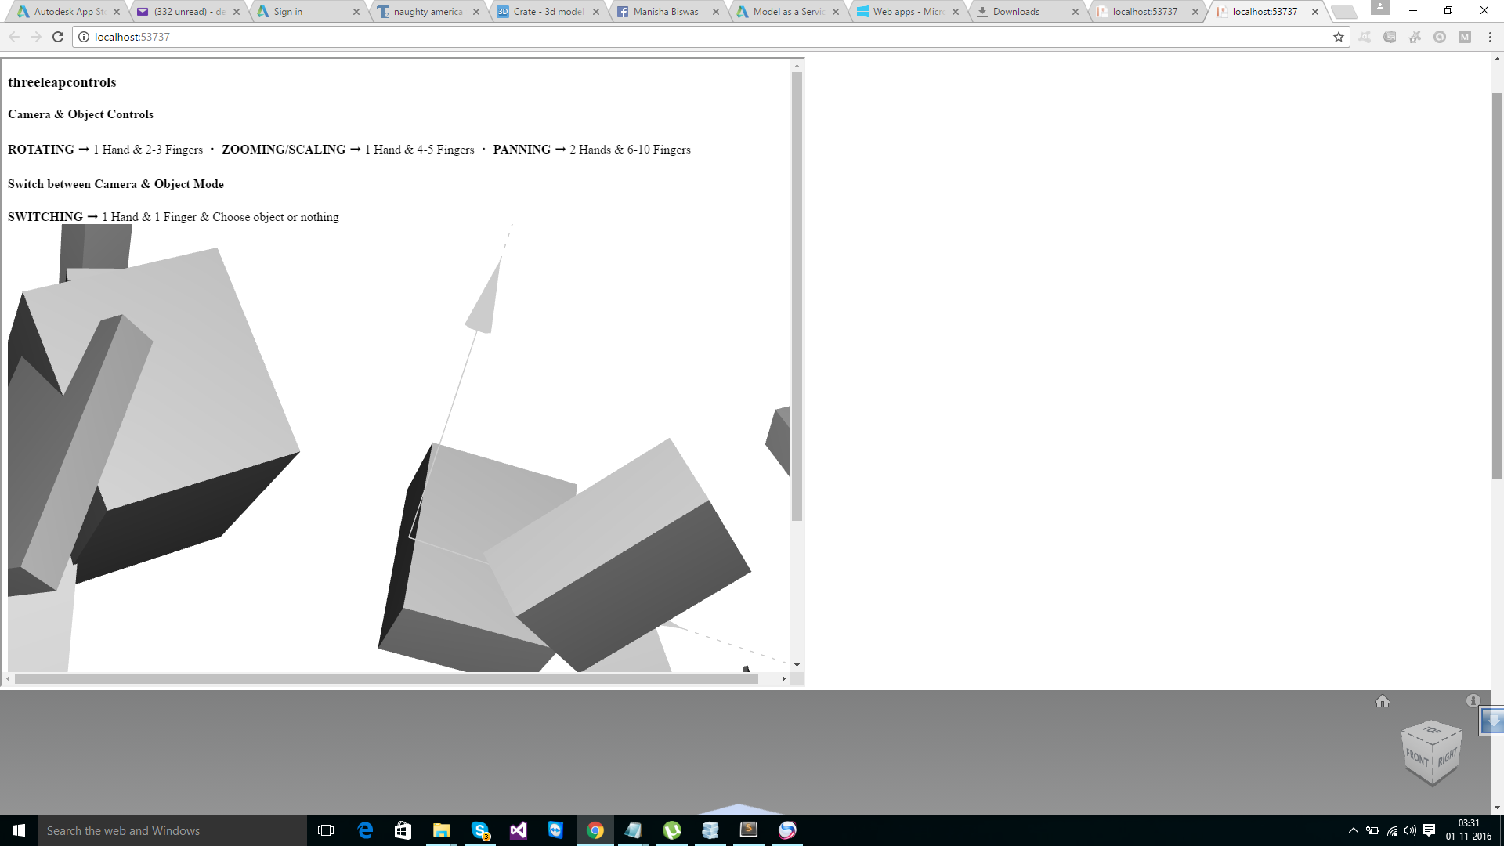Click the inner frame scroll-down arrow
1504x846 pixels.
pos(797,665)
